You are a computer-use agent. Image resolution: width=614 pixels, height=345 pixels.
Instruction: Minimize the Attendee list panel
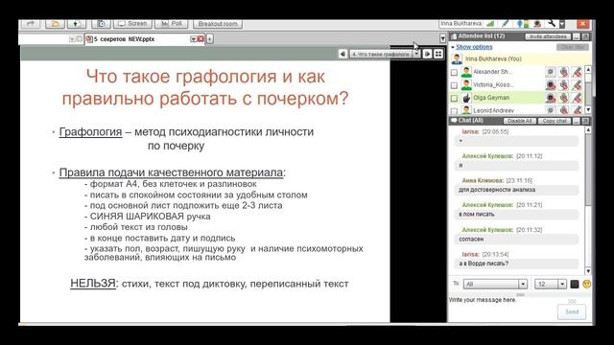(576, 36)
